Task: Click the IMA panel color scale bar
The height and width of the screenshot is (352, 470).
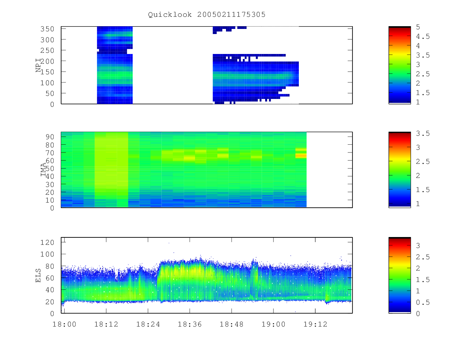Action: (x=399, y=170)
